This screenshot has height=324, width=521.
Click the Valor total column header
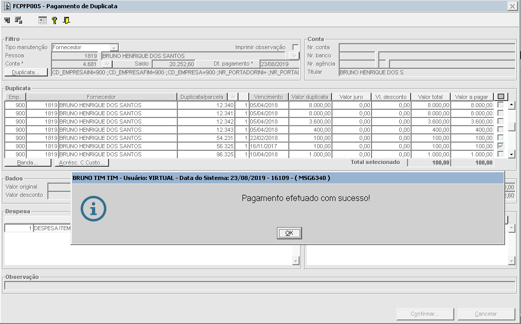430,97
